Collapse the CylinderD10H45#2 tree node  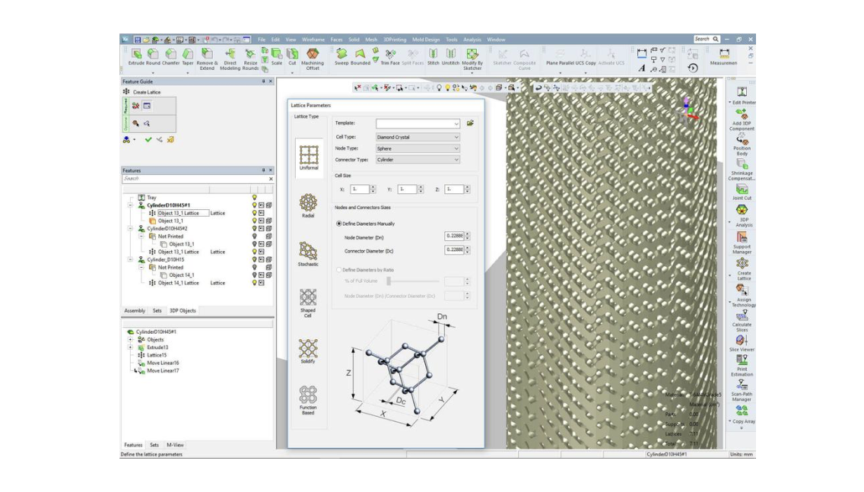[131, 228]
